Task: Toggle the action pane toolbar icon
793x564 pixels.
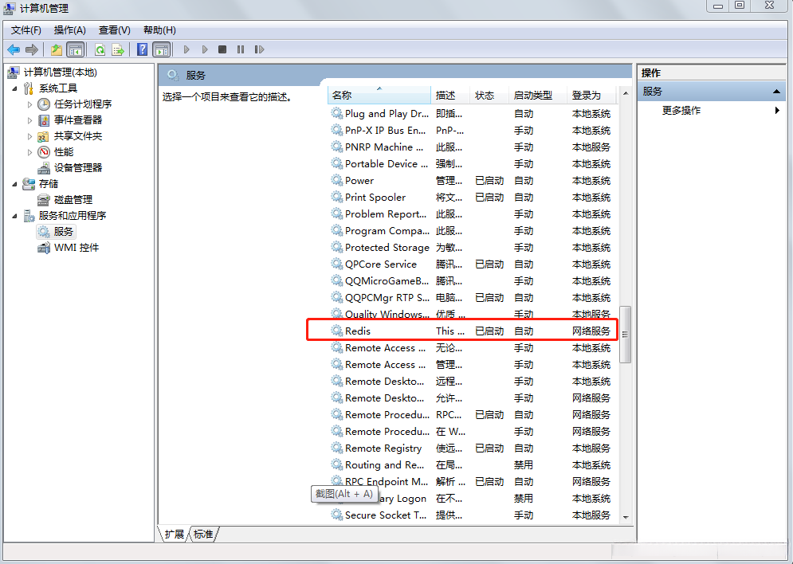Action: click(161, 49)
